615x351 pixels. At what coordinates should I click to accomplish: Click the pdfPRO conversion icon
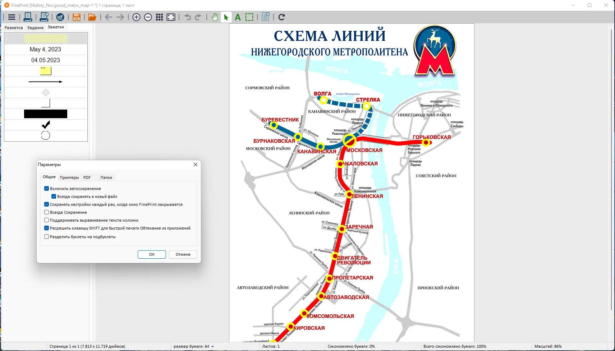[60, 17]
